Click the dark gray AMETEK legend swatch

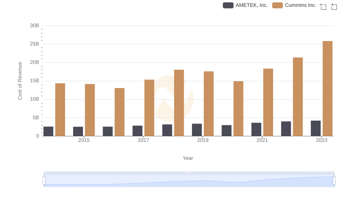click(228, 5)
